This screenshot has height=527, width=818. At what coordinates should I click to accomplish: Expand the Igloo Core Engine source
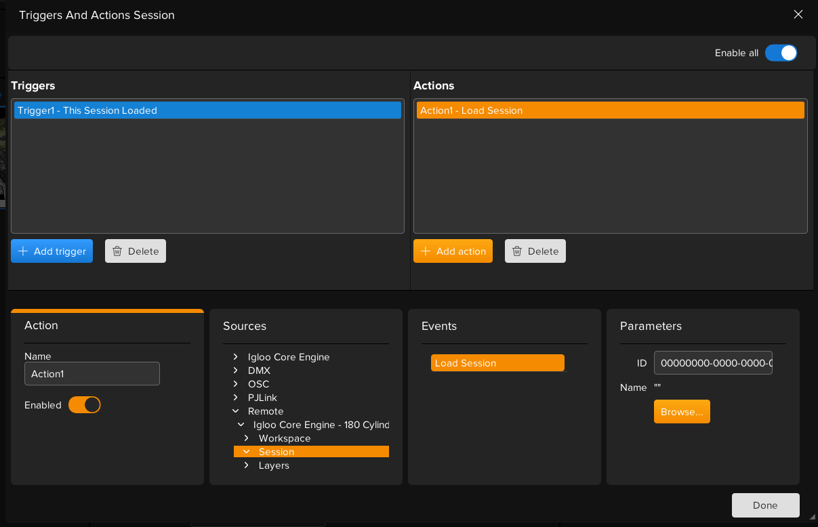(x=235, y=357)
